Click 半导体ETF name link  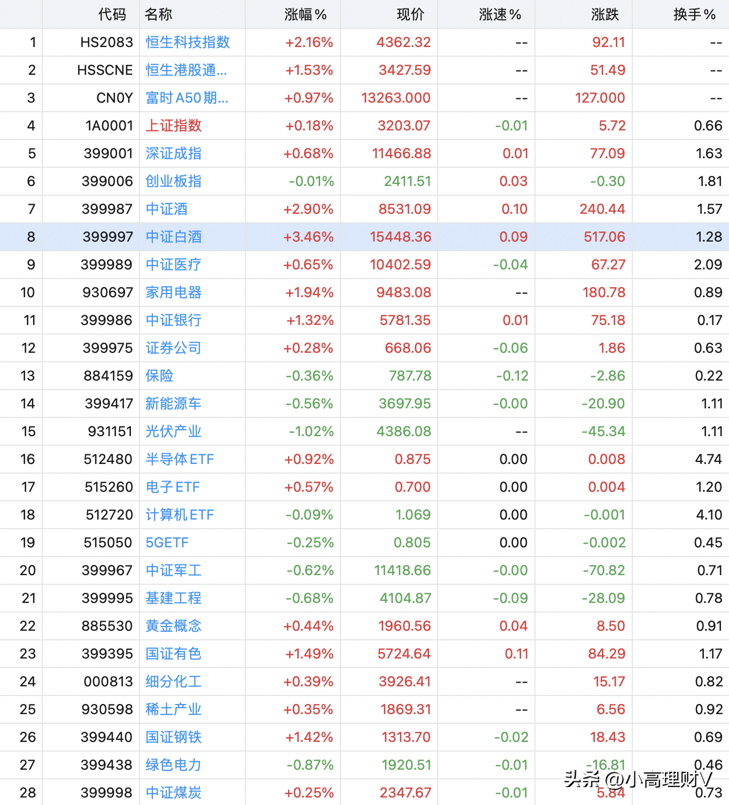[180, 459]
